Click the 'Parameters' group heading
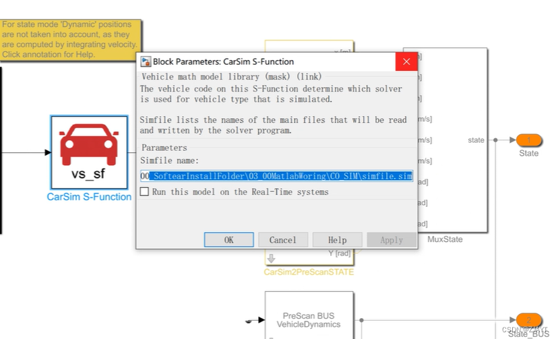This screenshot has height=339, width=558. (164, 148)
